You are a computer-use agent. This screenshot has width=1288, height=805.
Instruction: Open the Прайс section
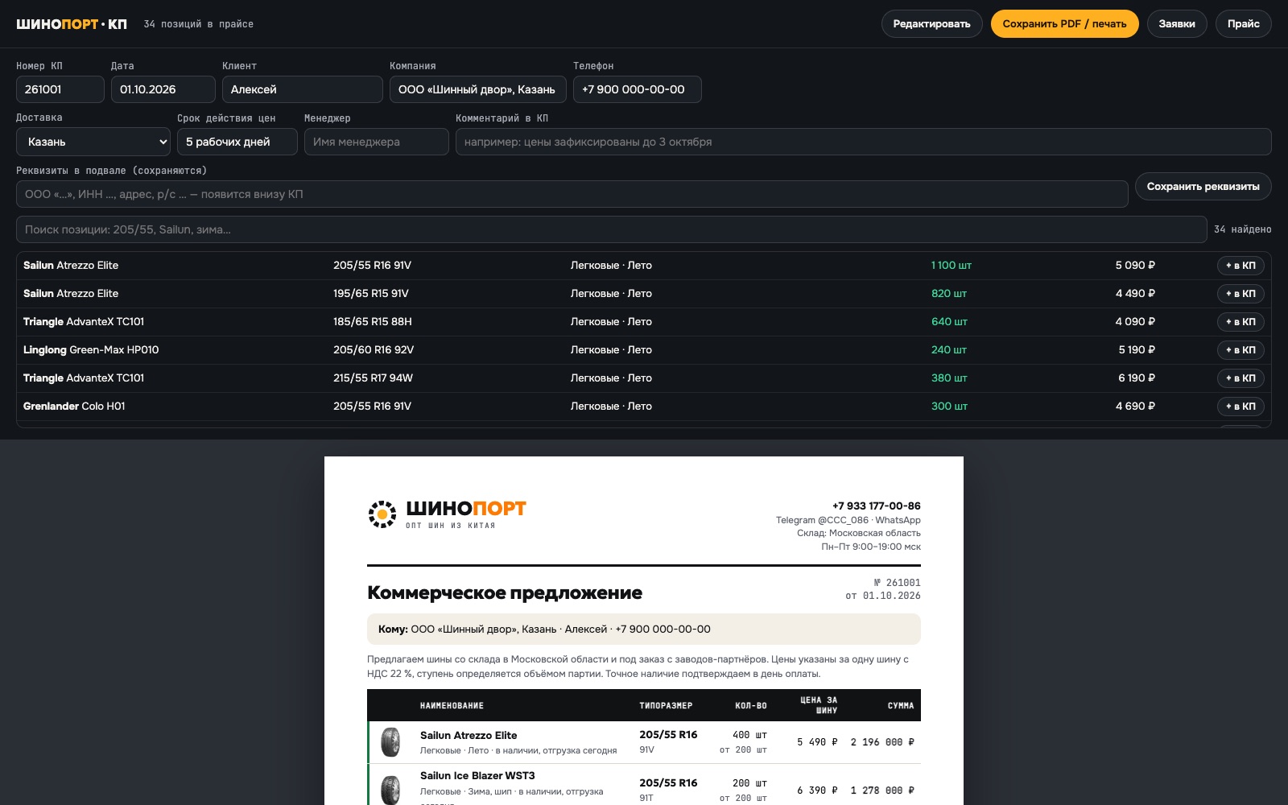click(x=1243, y=24)
